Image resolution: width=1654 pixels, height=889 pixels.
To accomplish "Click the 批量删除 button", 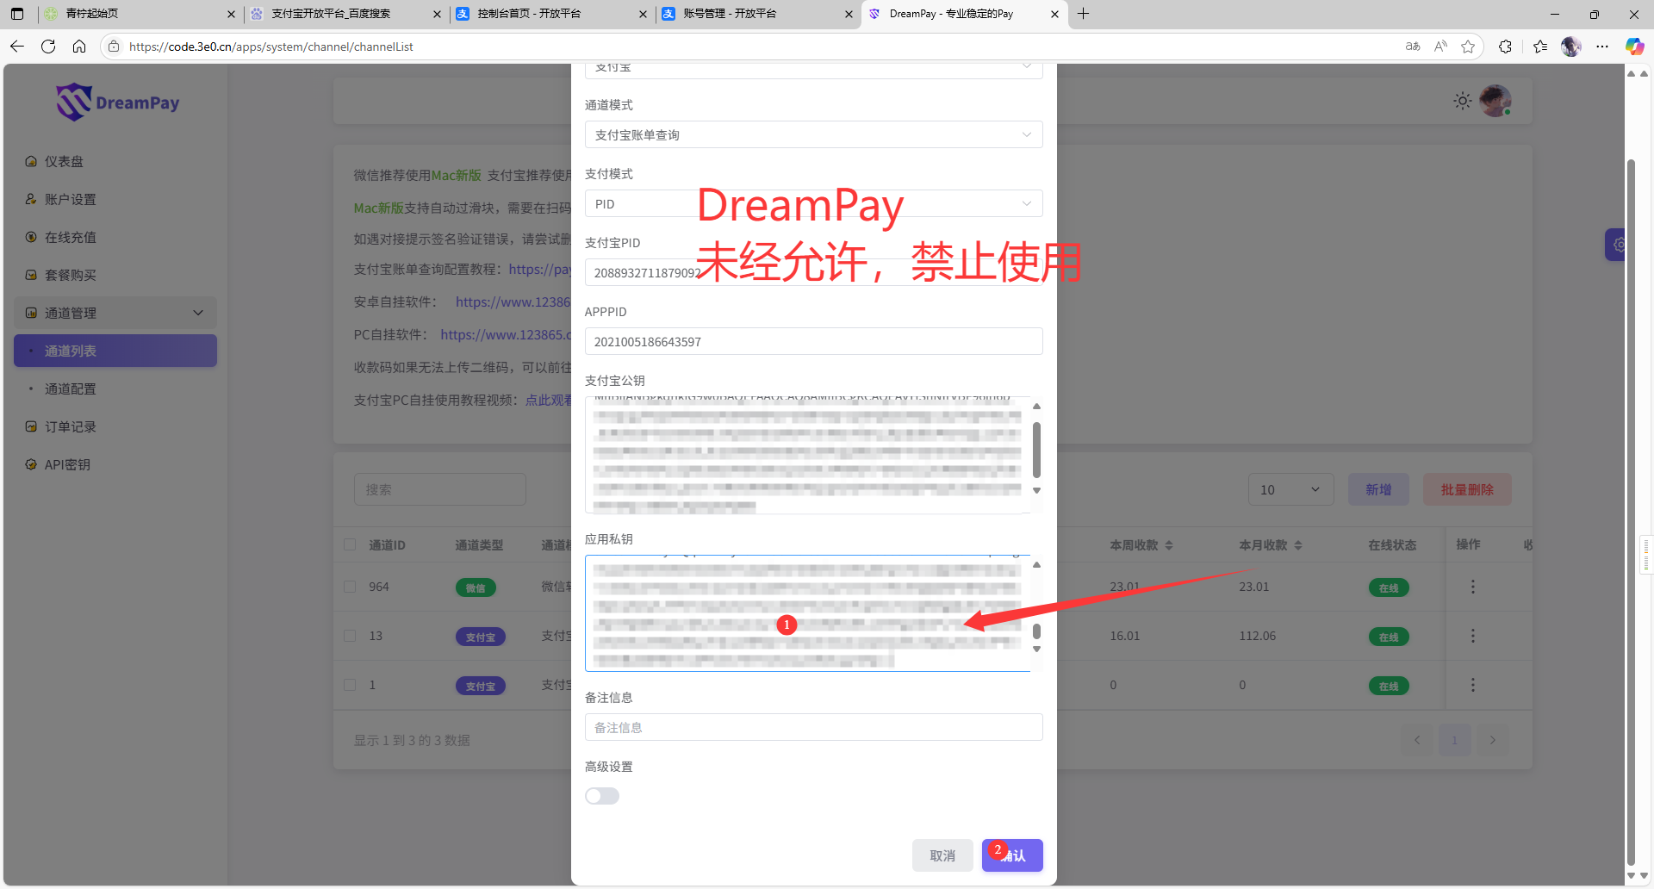I will point(1466,489).
